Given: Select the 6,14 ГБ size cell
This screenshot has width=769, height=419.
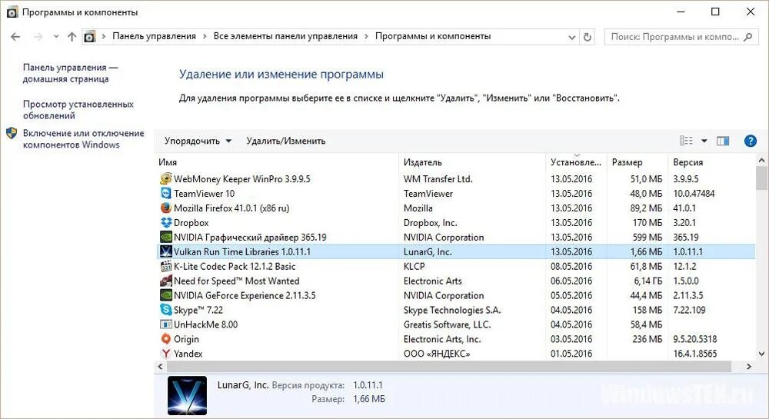Looking at the screenshot, I should 647,281.
